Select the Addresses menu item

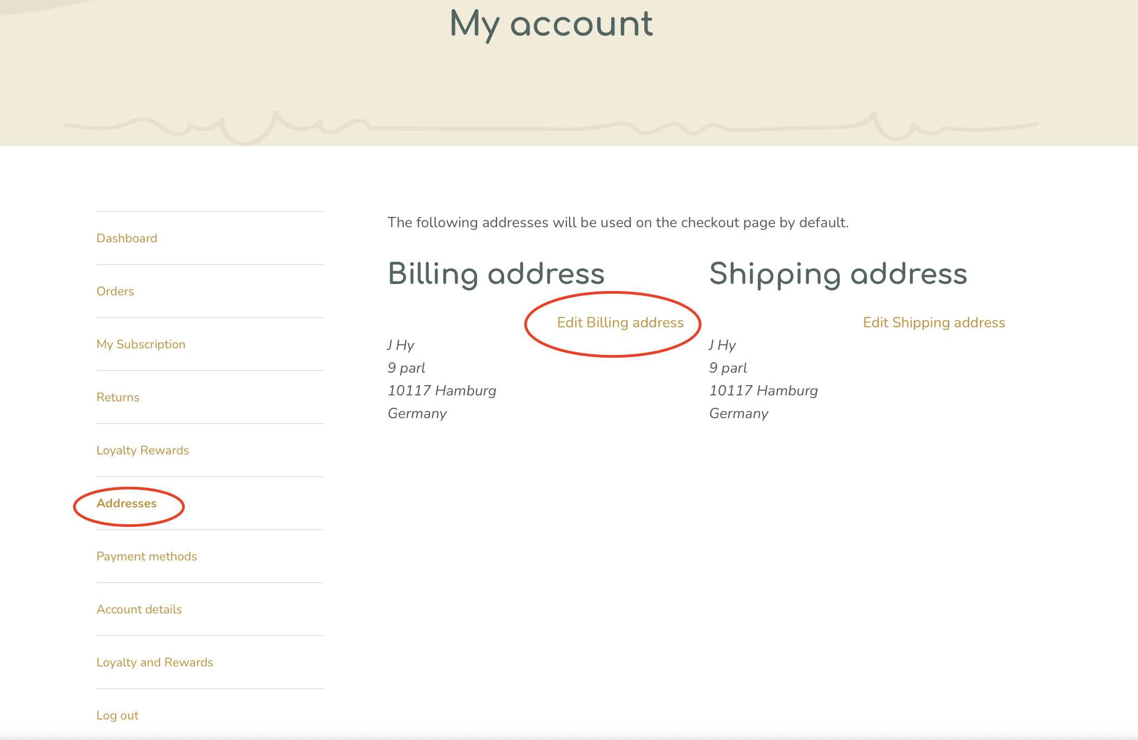126,503
